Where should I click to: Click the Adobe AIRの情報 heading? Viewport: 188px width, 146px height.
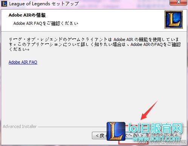pos(27,15)
